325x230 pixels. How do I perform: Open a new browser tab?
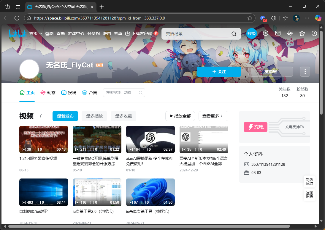tap(102, 7)
